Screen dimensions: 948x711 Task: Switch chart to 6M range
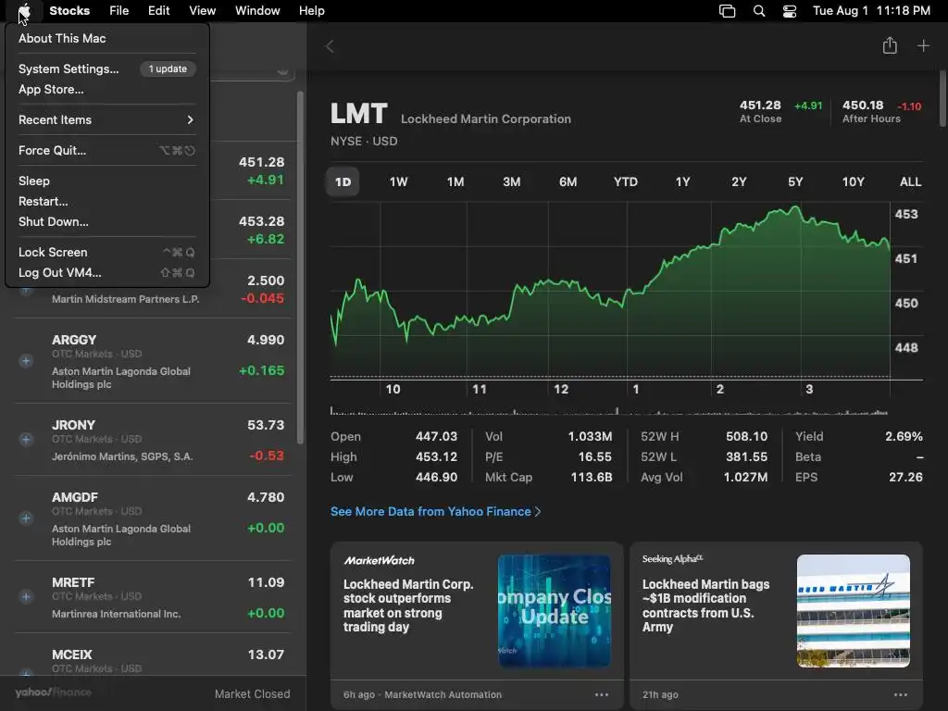(x=568, y=182)
